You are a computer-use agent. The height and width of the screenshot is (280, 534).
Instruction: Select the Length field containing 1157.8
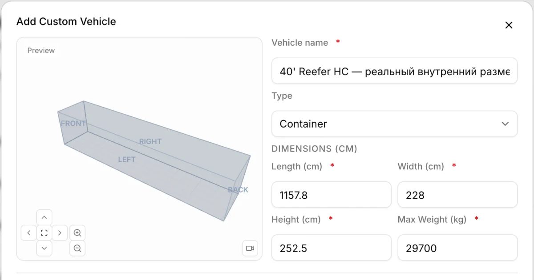pyautogui.click(x=332, y=195)
